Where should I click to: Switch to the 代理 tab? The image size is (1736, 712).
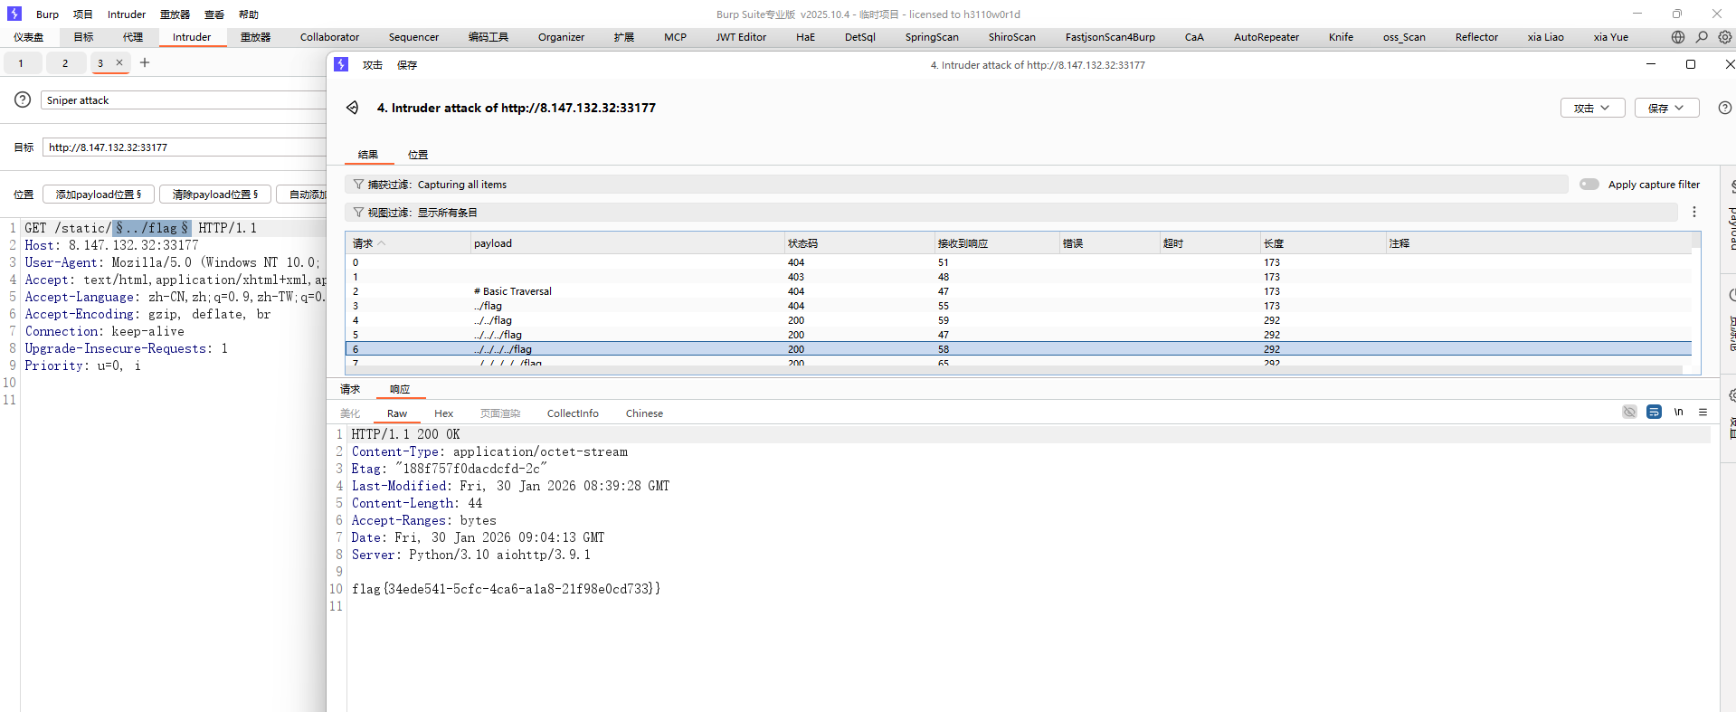coord(133,37)
